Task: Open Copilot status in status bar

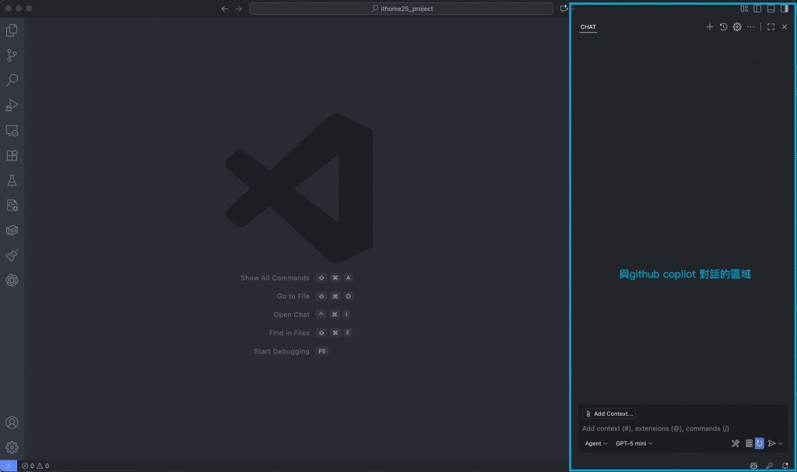Action: (x=753, y=466)
